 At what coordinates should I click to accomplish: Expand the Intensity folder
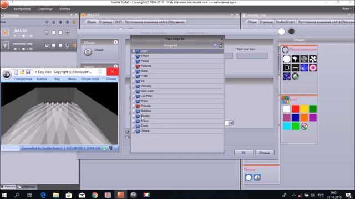pos(134,86)
